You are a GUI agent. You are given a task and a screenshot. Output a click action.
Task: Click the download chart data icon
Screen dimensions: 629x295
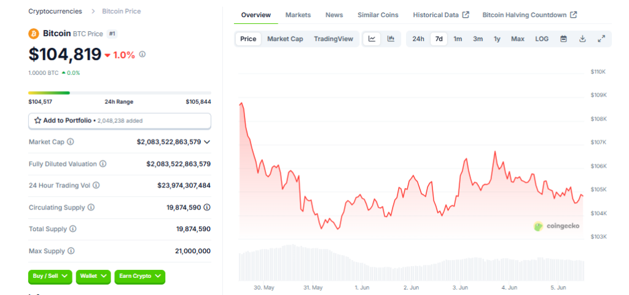point(583,39)
